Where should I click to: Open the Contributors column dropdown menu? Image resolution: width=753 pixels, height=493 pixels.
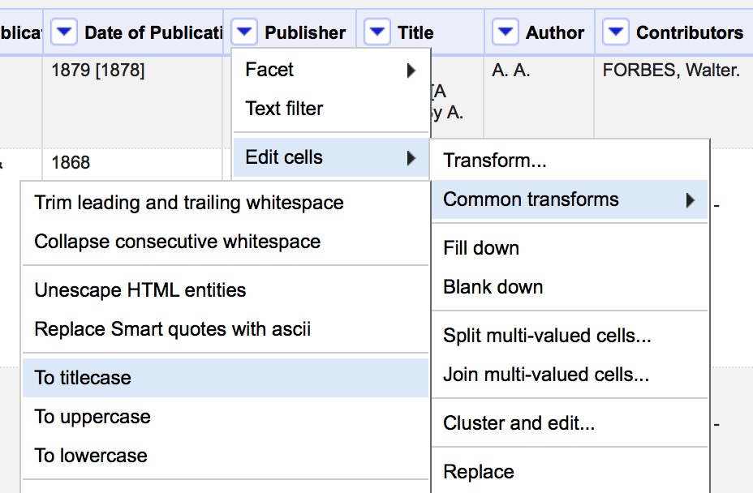[614, 32]
